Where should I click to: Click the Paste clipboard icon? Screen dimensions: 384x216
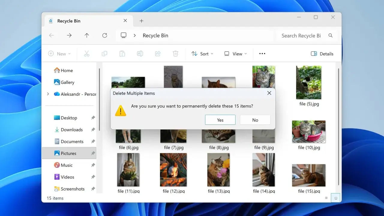click(x=122, y=54)
